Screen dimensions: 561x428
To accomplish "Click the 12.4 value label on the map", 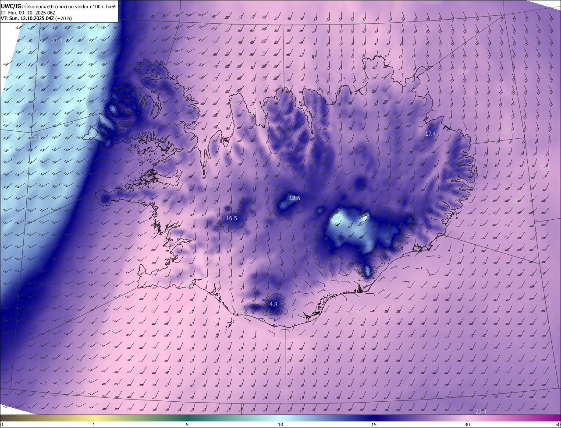I will 57,40.
